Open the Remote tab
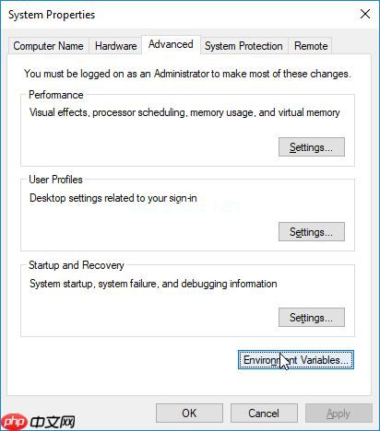The width and height of the screenshot is (380, 431). (311, 46)
